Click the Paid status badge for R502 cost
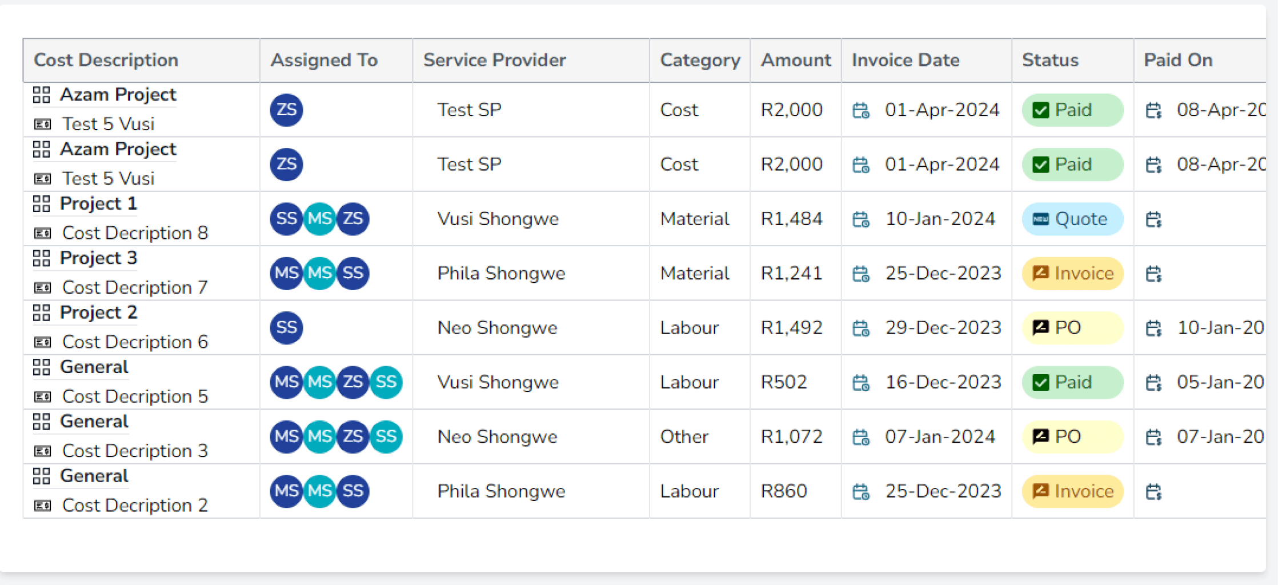This screenshot has width=1278, height=585. (x=1072, y=382)
